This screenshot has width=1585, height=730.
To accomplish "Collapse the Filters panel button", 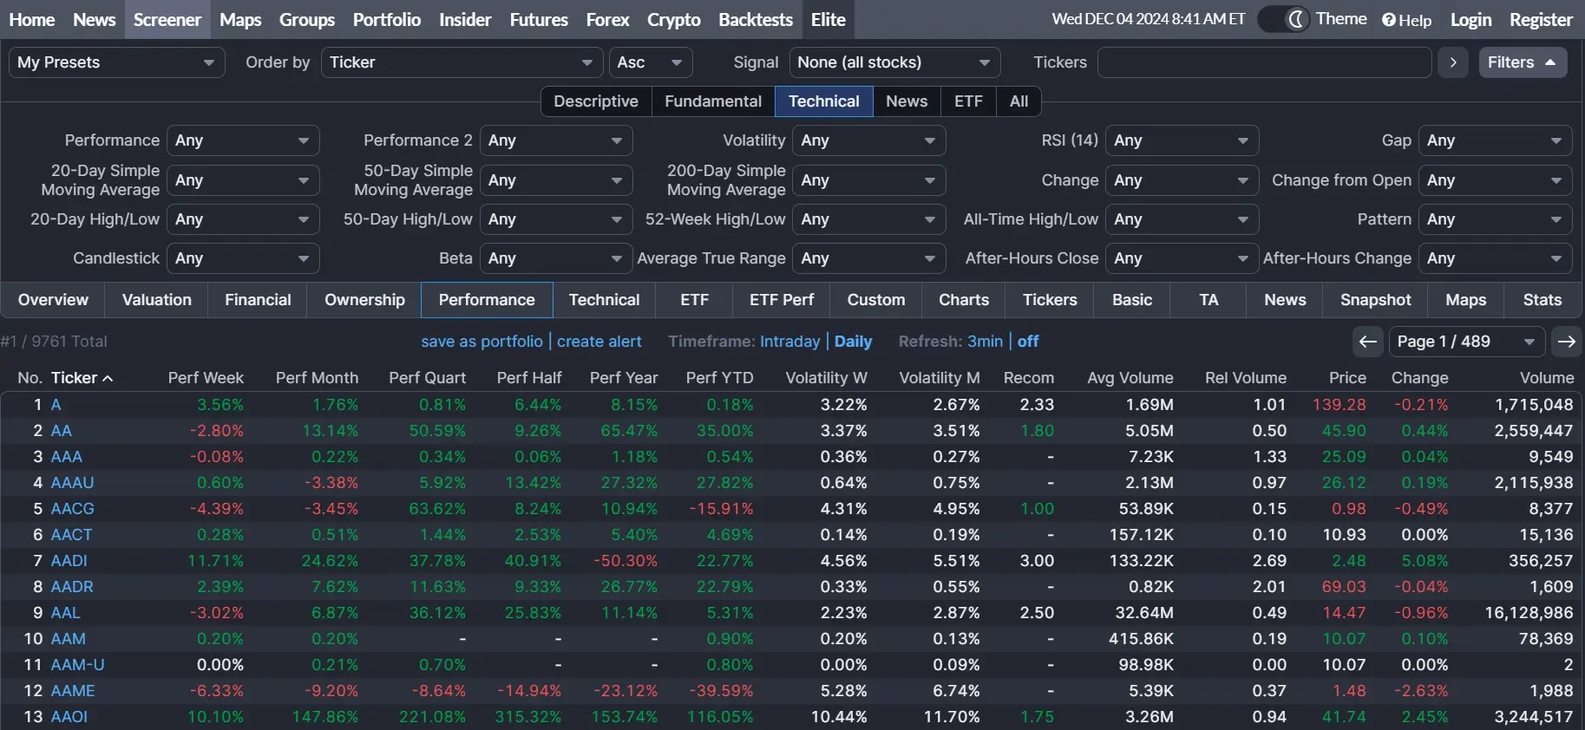I will click(x=1523, y=62).
